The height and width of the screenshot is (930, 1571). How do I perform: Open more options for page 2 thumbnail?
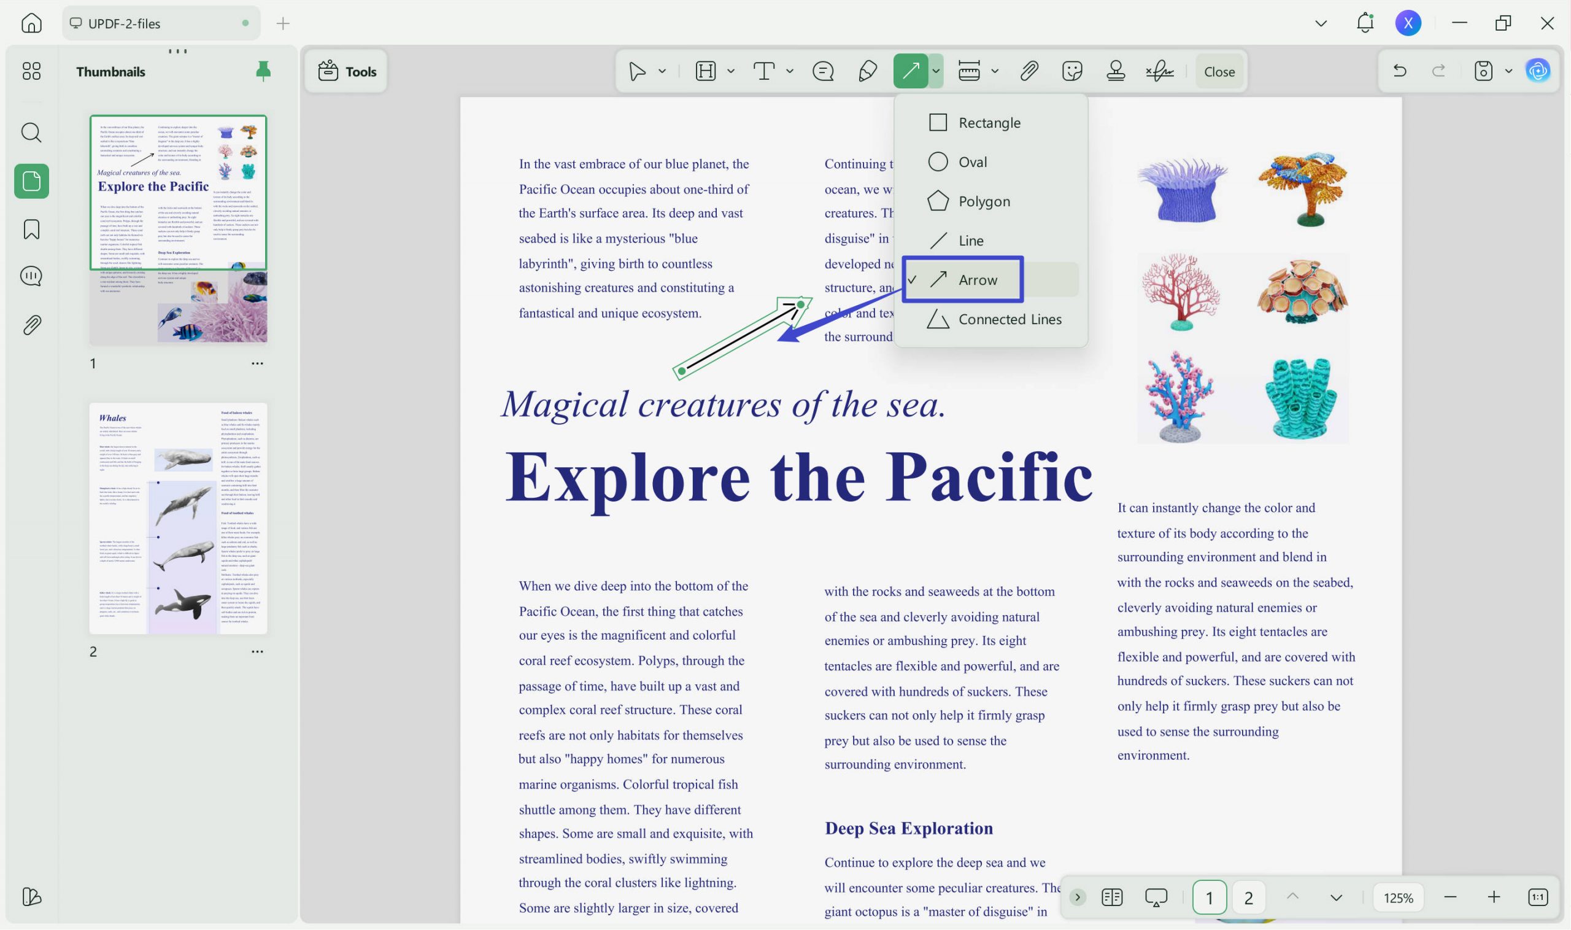pos(257,652)
